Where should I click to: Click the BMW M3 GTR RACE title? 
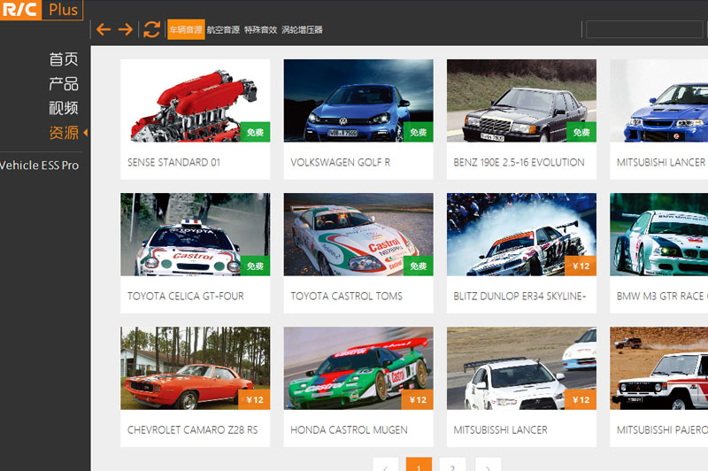tap(662, 297)
